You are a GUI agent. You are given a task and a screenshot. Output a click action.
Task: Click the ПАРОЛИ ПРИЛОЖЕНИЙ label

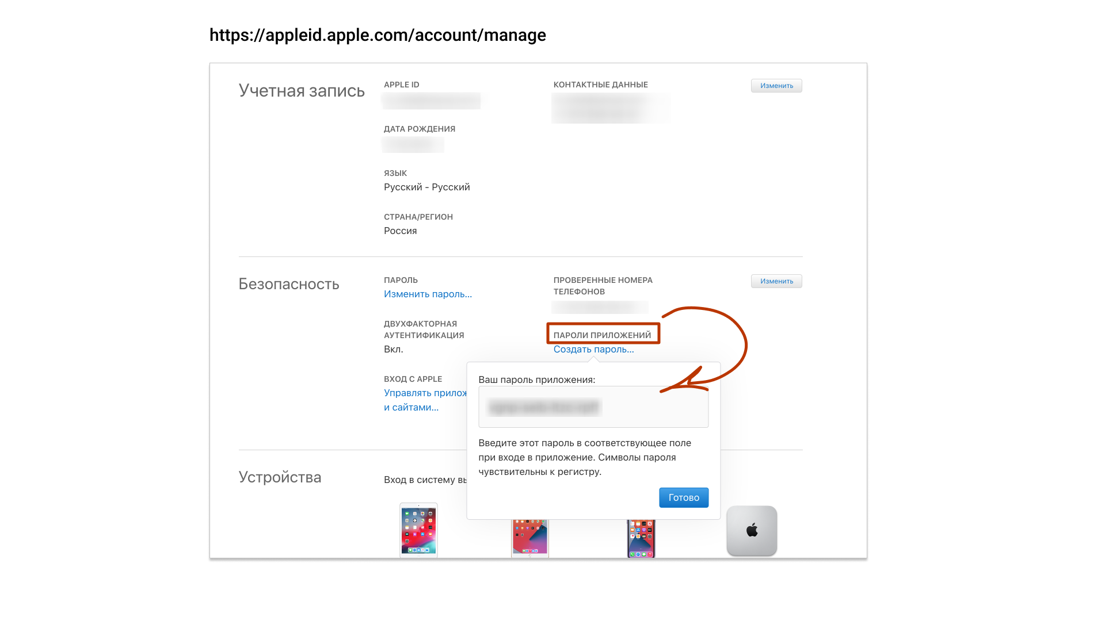[x=602, y=335]
